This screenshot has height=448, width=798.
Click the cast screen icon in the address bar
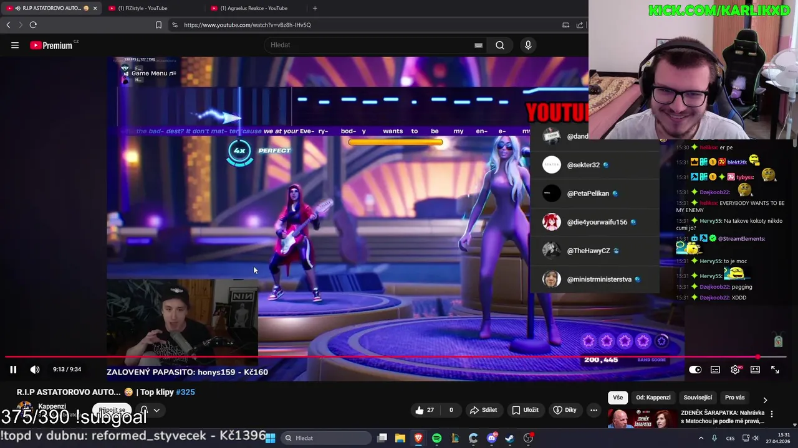coord(565,25)
